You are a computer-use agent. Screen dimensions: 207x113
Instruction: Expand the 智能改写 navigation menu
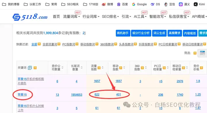tap(158, 17)
